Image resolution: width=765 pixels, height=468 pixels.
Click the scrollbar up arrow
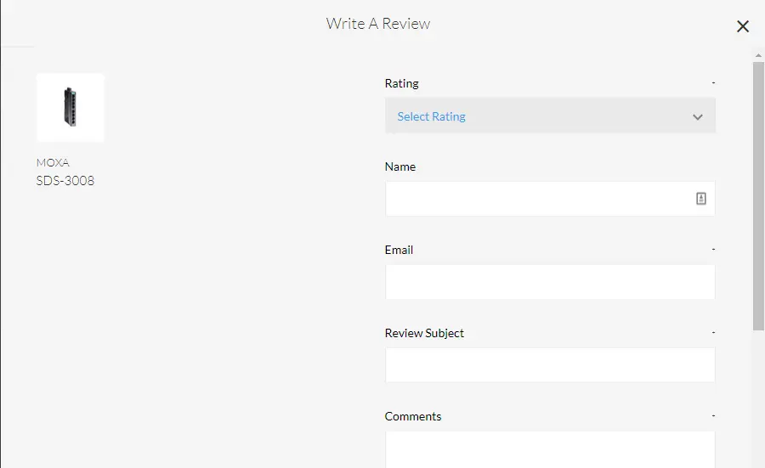point(758,55)
